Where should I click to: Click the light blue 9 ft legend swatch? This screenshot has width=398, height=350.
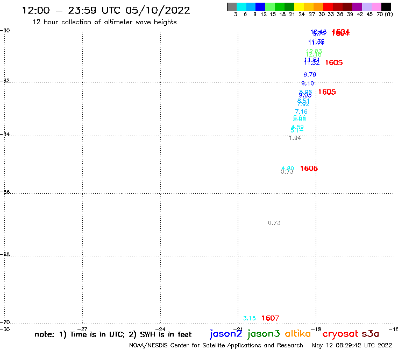click(251, 6)
